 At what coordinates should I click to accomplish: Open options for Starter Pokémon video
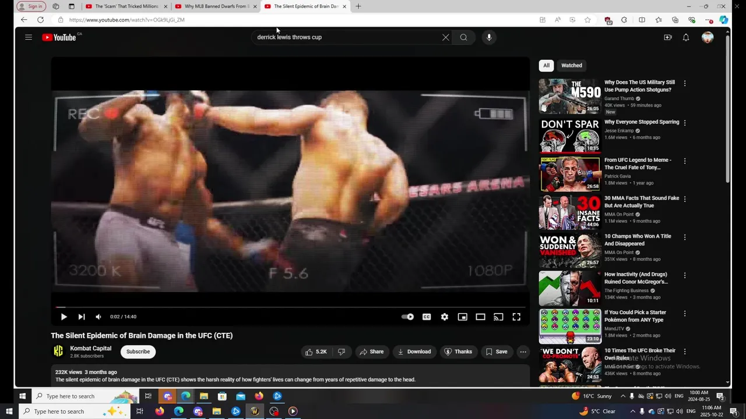pyautogui.click(x=685, y=314)
